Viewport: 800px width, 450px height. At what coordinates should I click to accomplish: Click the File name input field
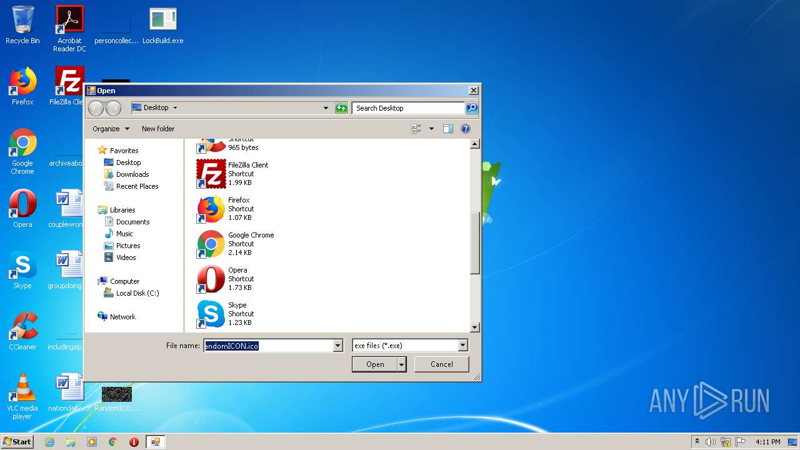point(269,346)
